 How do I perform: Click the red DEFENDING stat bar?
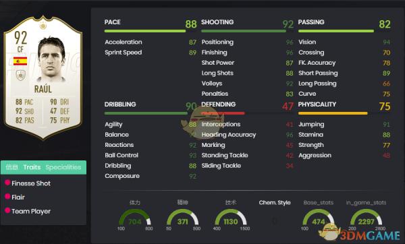point(223,113)
